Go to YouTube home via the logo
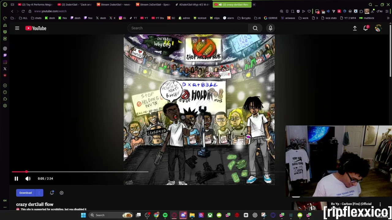Viewport: 392px width, 220px height. [x=36, y=28]
